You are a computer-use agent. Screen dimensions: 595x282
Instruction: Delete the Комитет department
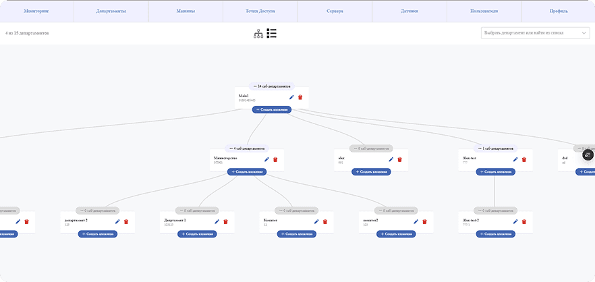point(325,222)
